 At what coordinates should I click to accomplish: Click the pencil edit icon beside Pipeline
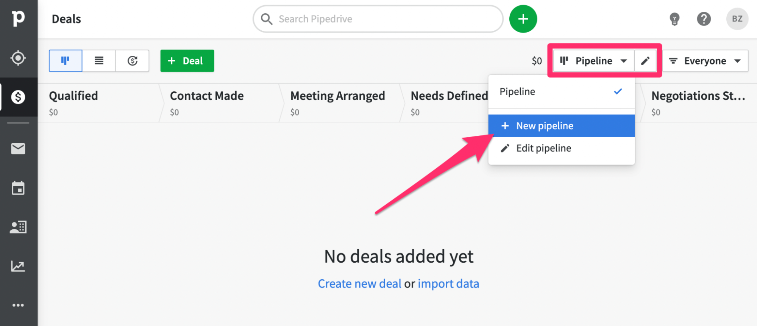645,61
